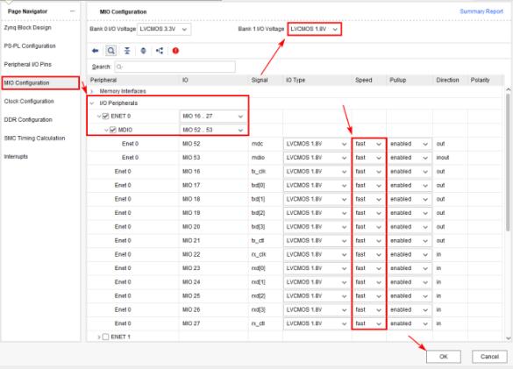Open Speed dropdown for MIO 27
Screen dimensions: 513x369
pos(368,323)
